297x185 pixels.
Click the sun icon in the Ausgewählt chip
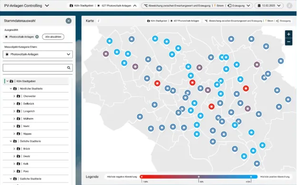(6, 37)
